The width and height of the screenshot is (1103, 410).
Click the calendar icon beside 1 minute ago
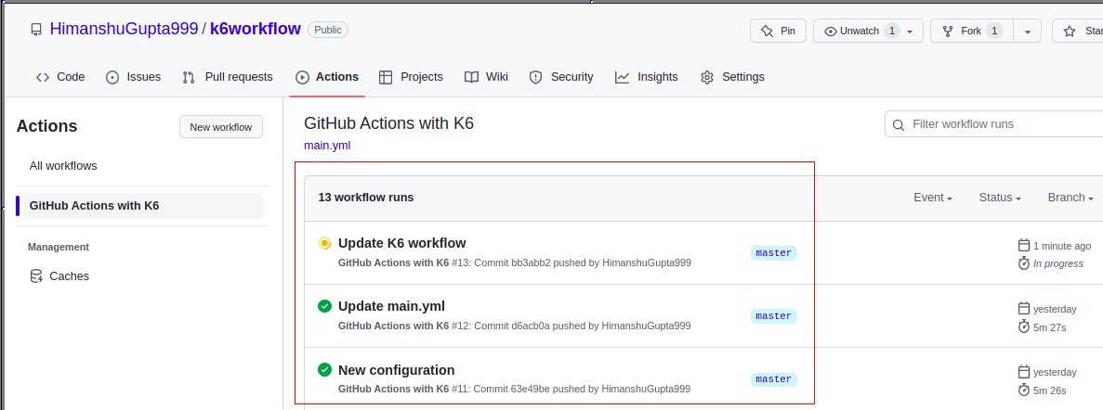[x=1024, y=246]
